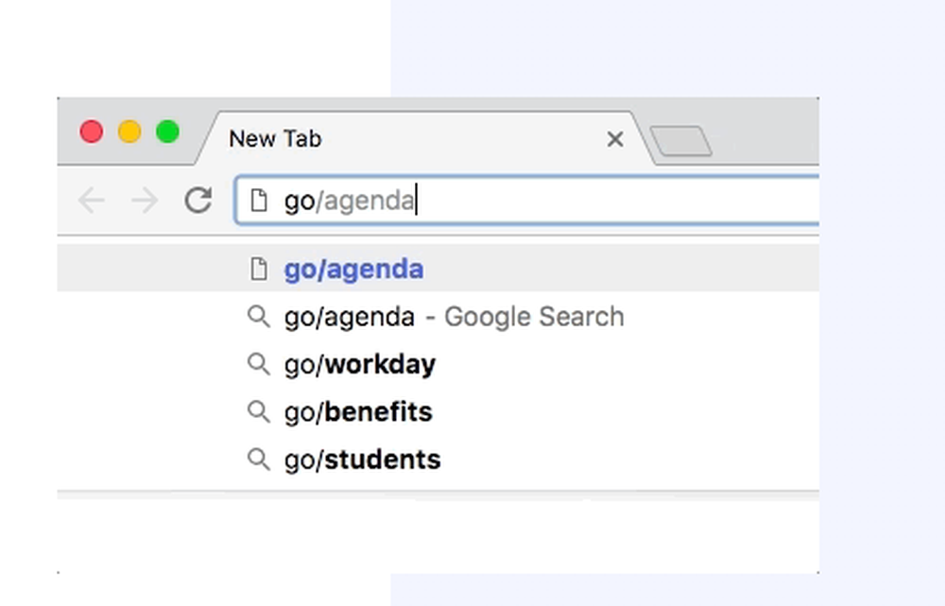This screenshot has width=945, height=606.
Task: Click search icon beside go/students
Action: click(x=259, y=459)
